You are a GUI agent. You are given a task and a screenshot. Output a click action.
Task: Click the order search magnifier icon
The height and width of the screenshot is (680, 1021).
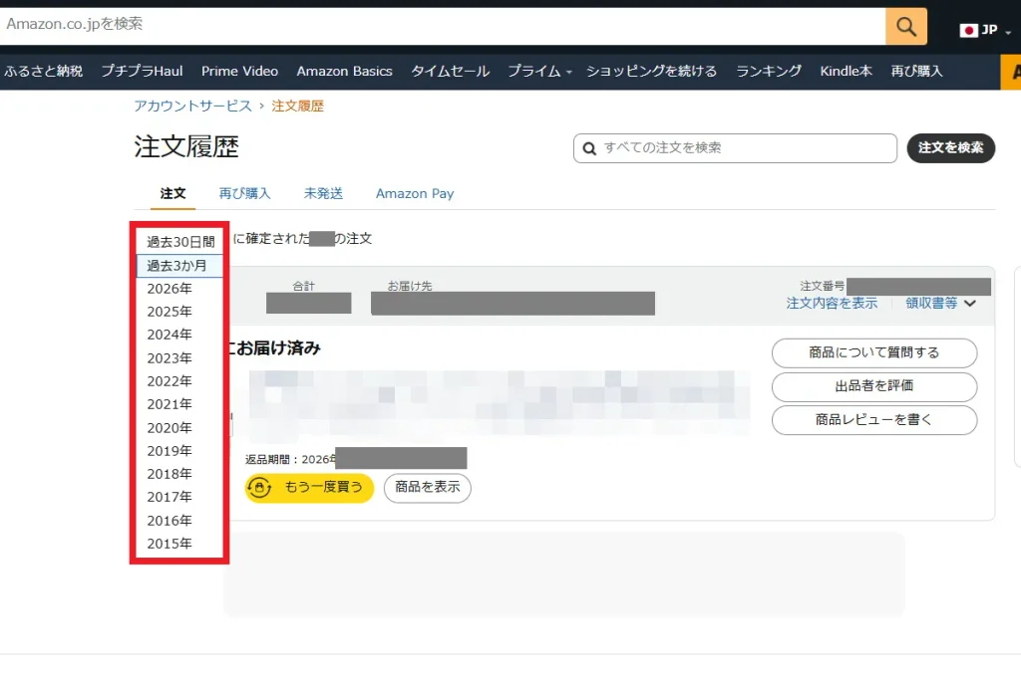589,149
